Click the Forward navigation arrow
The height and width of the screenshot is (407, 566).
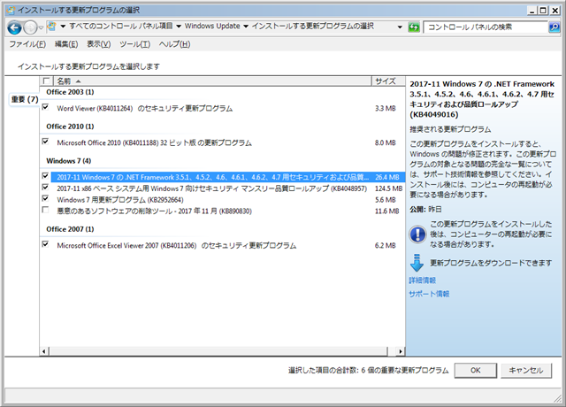pyautogui.click(x=30, y=27)
